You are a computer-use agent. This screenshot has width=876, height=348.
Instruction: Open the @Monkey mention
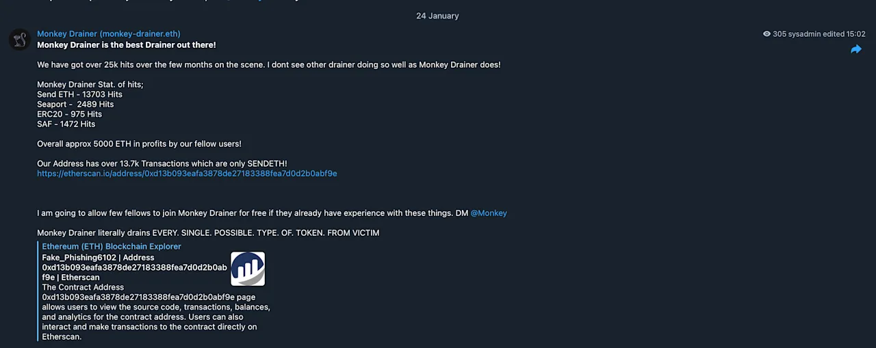[489, 213]
